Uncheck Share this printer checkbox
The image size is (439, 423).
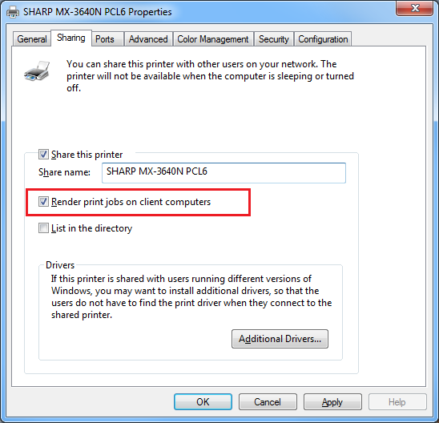coord(43,155)
